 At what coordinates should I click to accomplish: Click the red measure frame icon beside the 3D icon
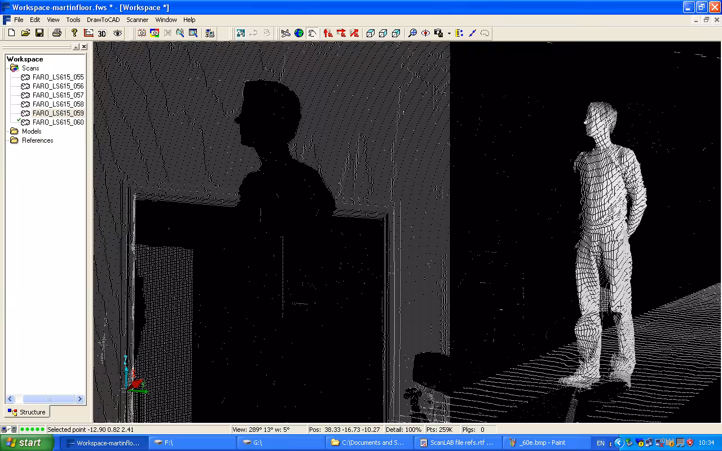click(89, 33)
